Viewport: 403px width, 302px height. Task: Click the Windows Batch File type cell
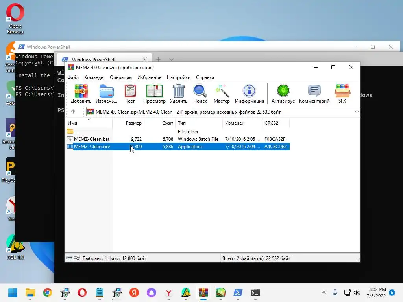tap(198, 139)
